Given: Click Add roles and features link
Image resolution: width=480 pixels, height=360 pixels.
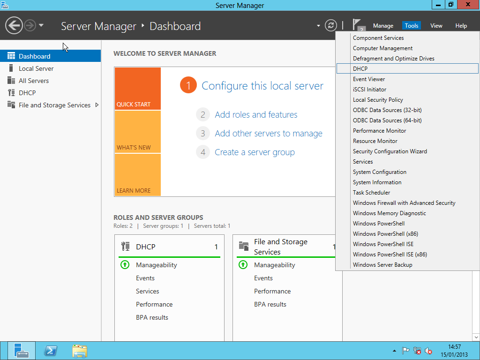Looking at the screenshot, I should pyautogui.click(x=256, y=115).
